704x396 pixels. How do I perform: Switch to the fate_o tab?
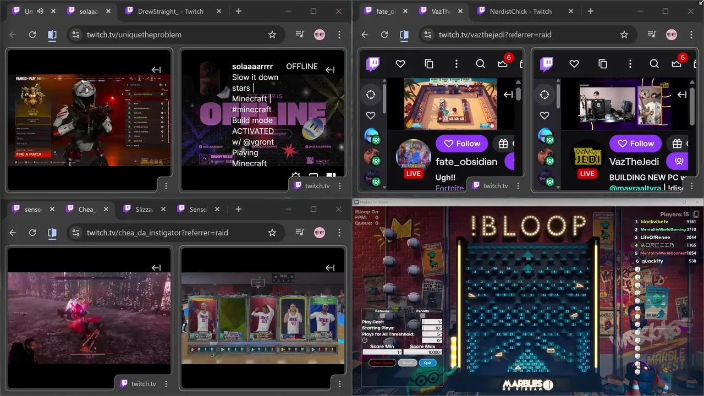[x=385, y=11]
